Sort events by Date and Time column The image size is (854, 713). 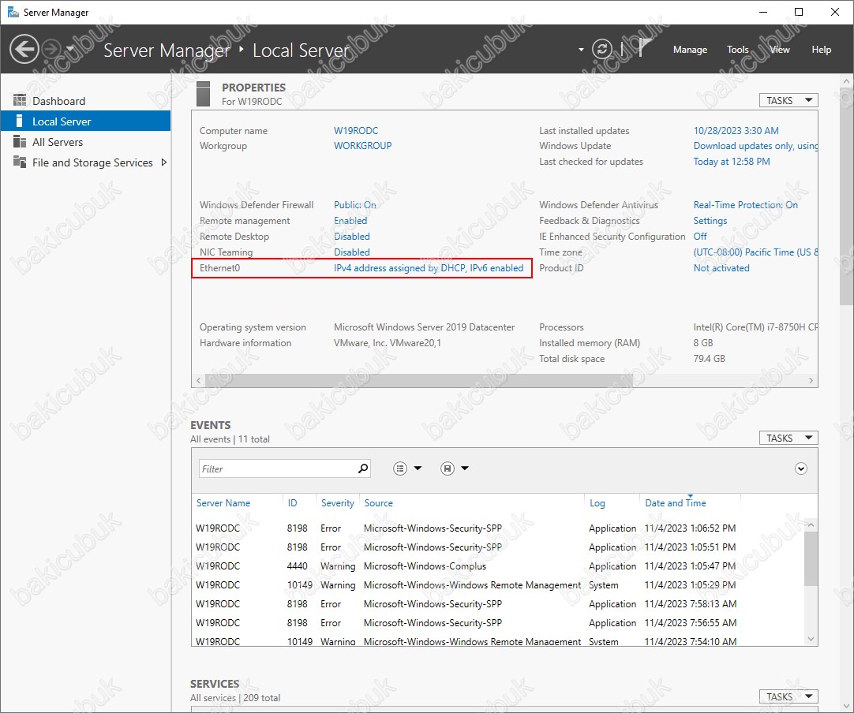(676, 503)
